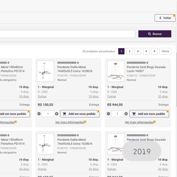Open top Pendente Gold Rings product thumbnail
Viewport: 177px width, 177px height.
click(116, 71)
